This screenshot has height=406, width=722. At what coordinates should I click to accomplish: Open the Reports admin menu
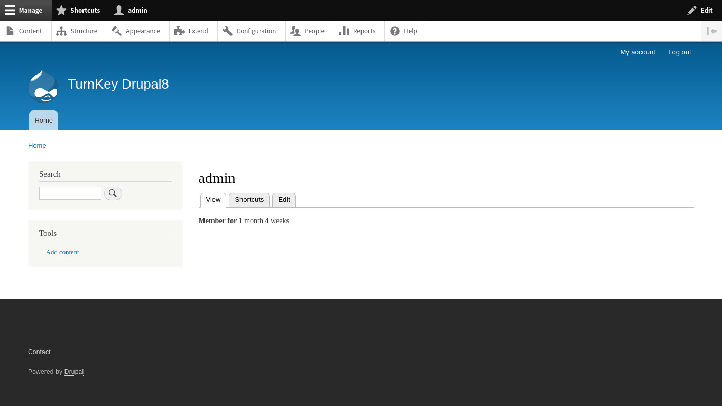point(358,31)
